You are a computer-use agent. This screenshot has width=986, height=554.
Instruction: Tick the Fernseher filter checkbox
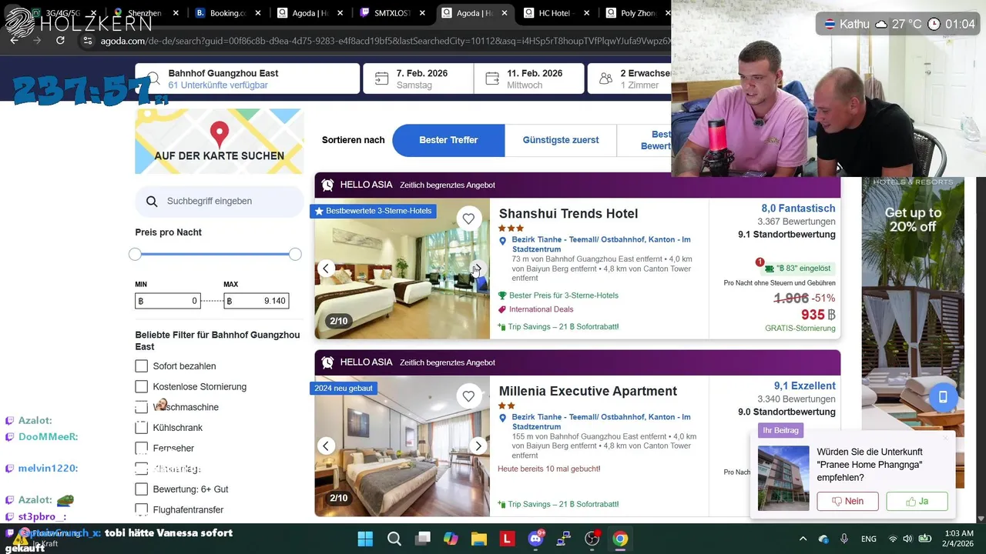[x=141, y=448]
